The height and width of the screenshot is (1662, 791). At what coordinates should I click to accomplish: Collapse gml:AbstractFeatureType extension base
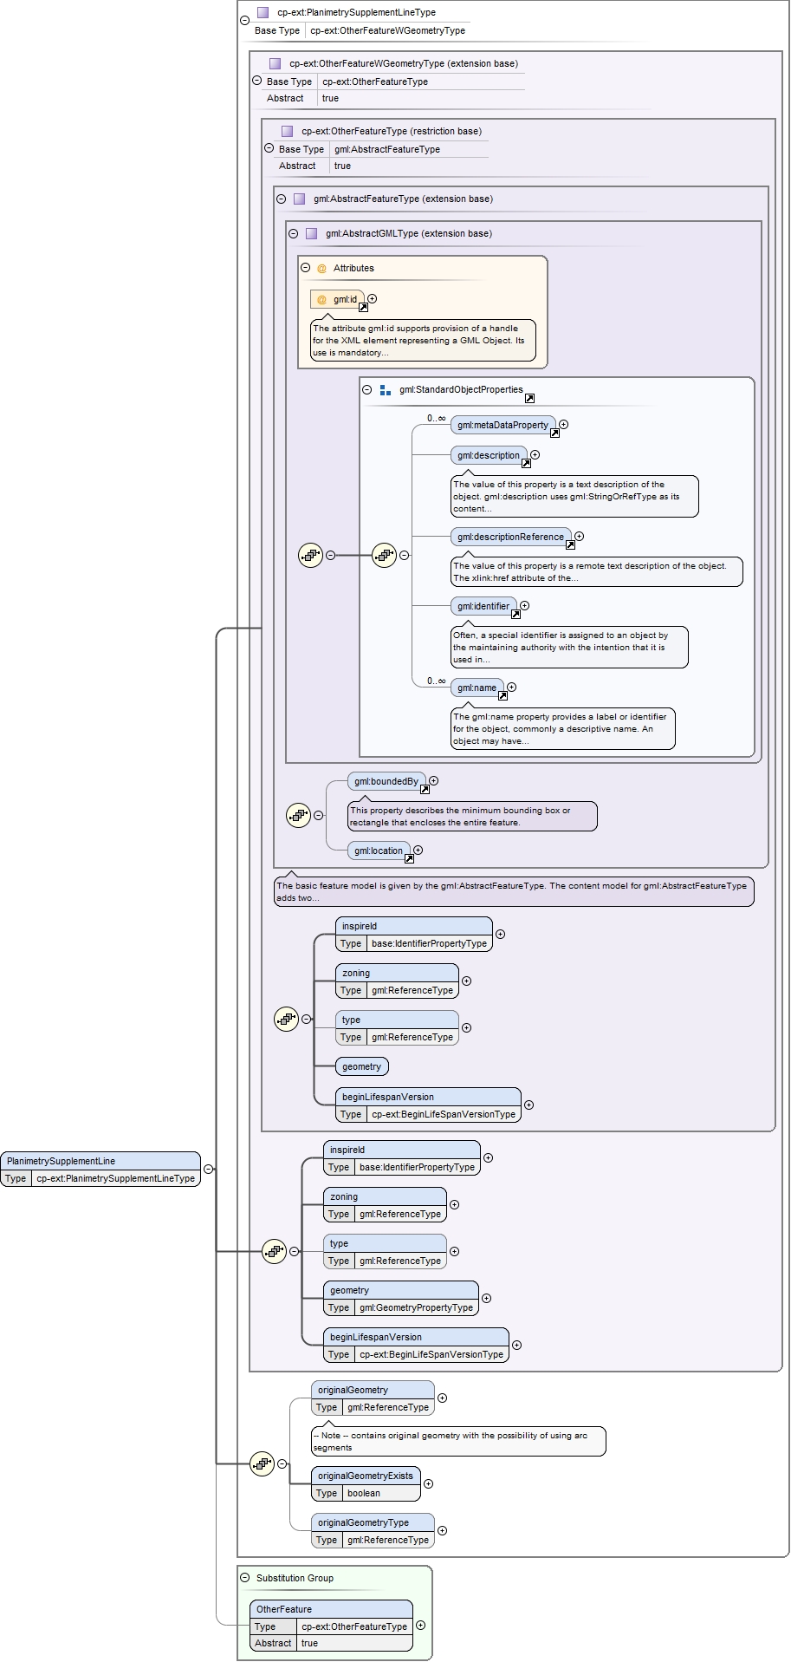tap(281, 199)
